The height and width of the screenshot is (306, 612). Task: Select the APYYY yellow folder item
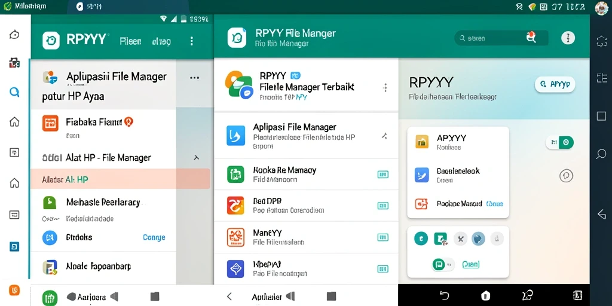point(421,142)
